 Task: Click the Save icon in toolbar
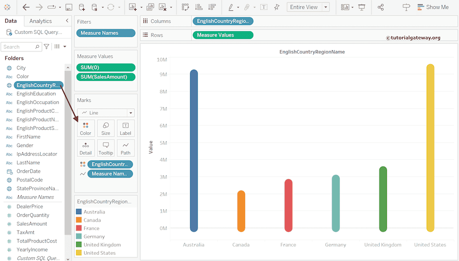pos(69,7)
